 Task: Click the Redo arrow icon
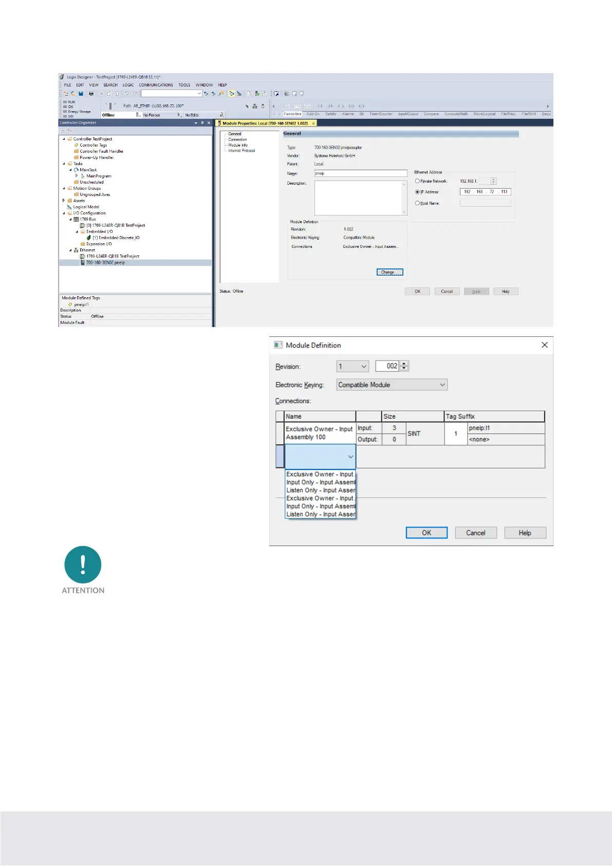point(135,94)
